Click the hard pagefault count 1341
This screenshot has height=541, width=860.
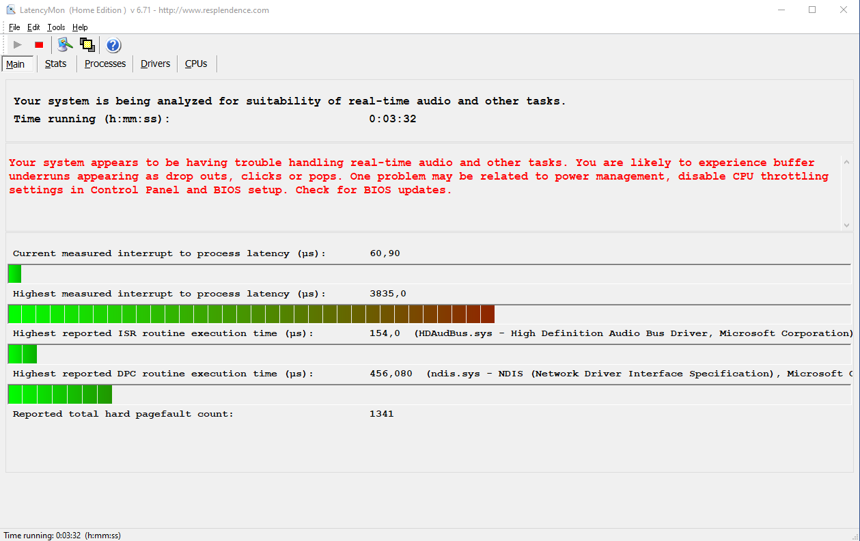pos(382,414)
